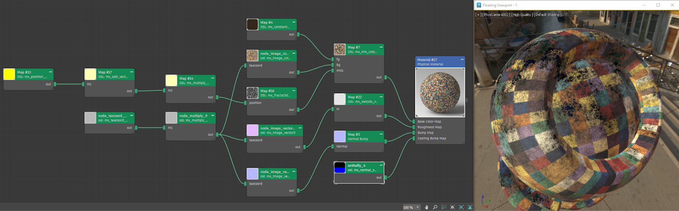Viewport: 679px width, 211px height.
Task: Open the [PhysCamera002] viewport menu
Action: (x=496, y=15)
